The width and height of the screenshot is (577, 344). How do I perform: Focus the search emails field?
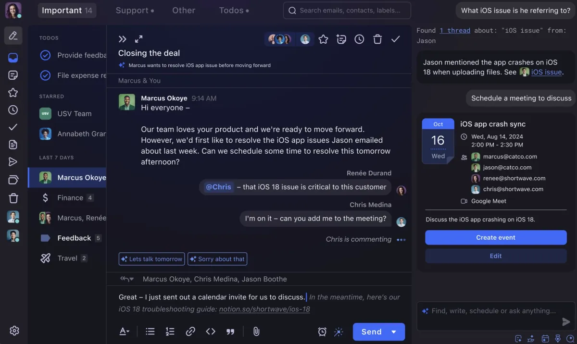click(x=347, y=10)
